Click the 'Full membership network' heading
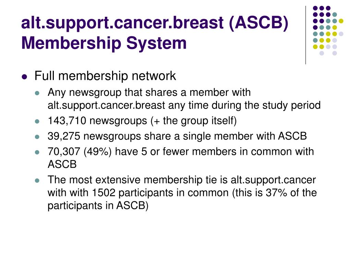The height and width of the screenshot is (263, 351). point(105,76)
